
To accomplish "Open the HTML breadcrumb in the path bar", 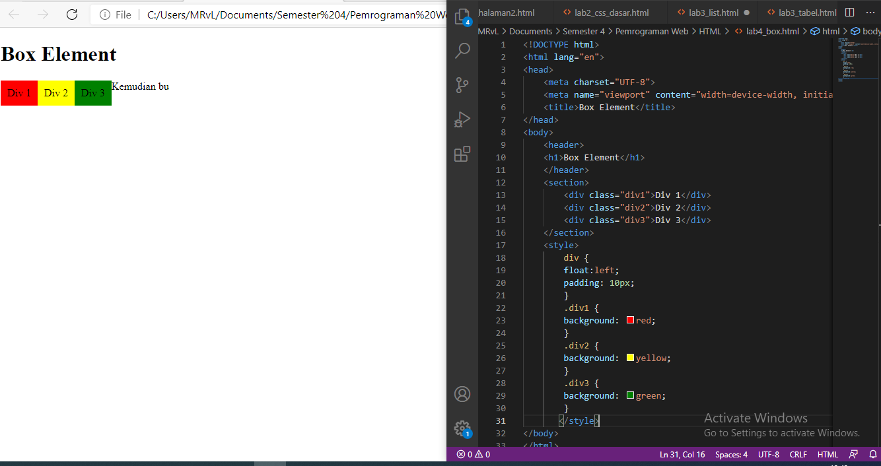I will pos(711,30).
